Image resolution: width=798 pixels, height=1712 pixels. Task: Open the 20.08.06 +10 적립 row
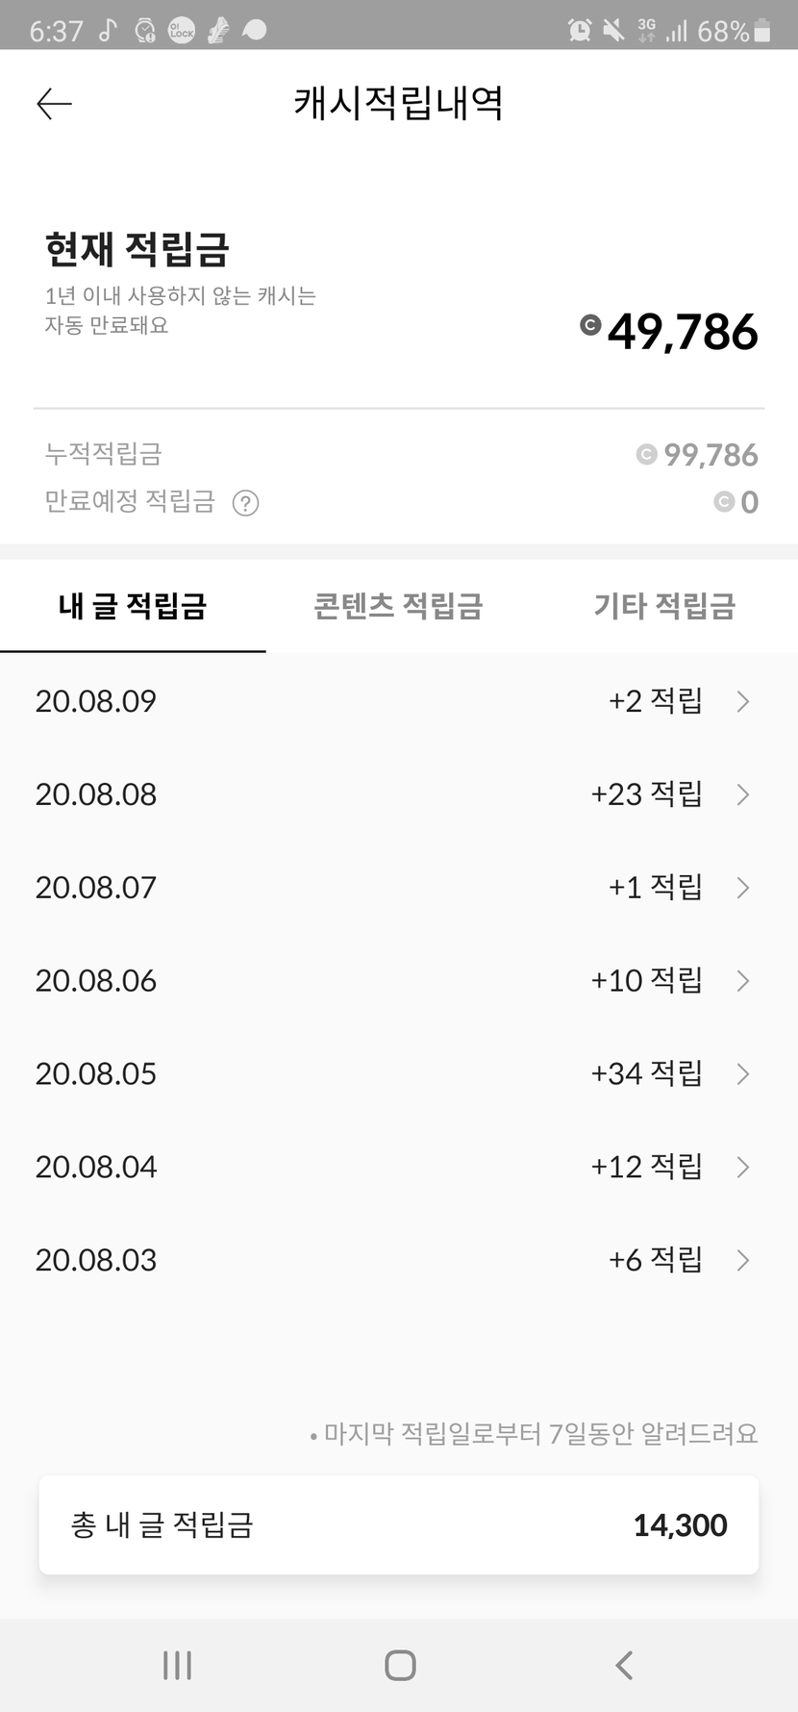(398, 980)
